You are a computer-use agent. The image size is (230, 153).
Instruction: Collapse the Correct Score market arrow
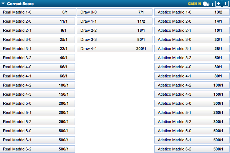pyautogui.click(x=3, y=3)
